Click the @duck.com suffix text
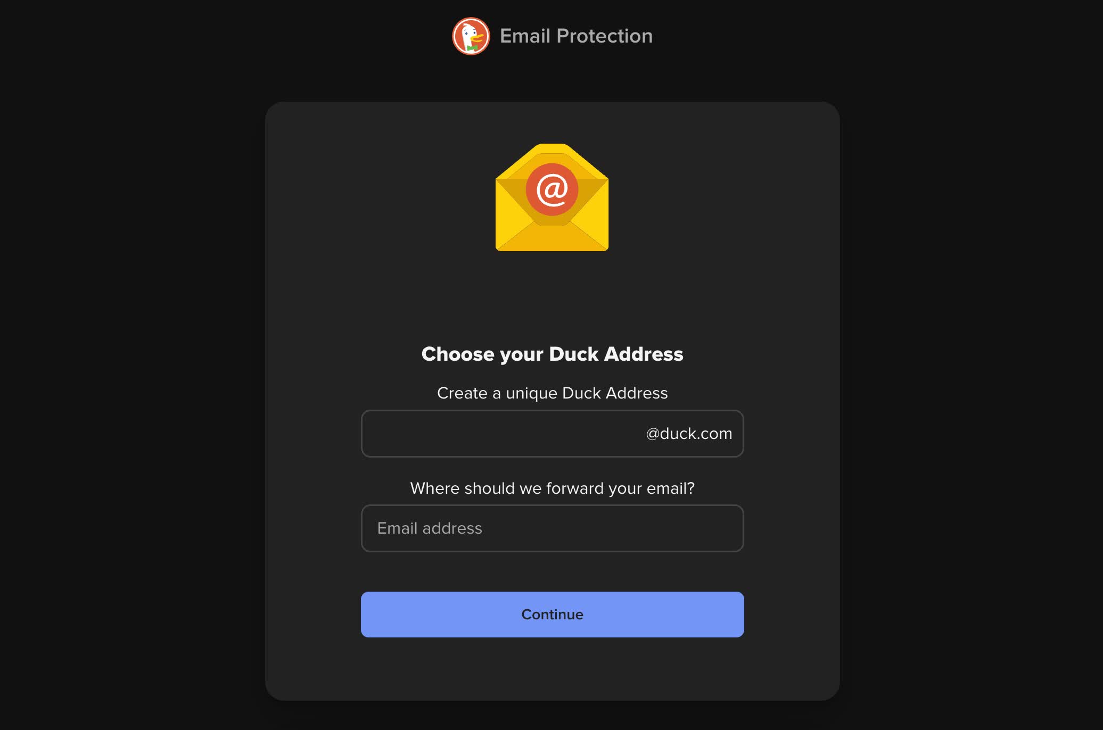This screenshot has width=1103, height=730. click(x=689, y=434)
